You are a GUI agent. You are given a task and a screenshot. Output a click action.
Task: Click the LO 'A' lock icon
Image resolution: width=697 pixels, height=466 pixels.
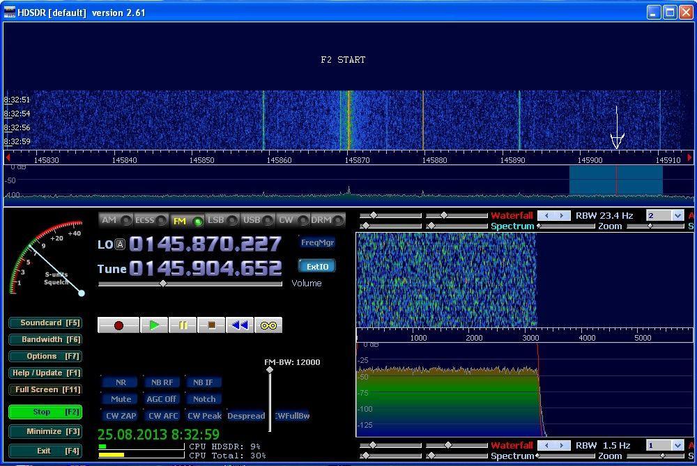click(x=121, y=244)
